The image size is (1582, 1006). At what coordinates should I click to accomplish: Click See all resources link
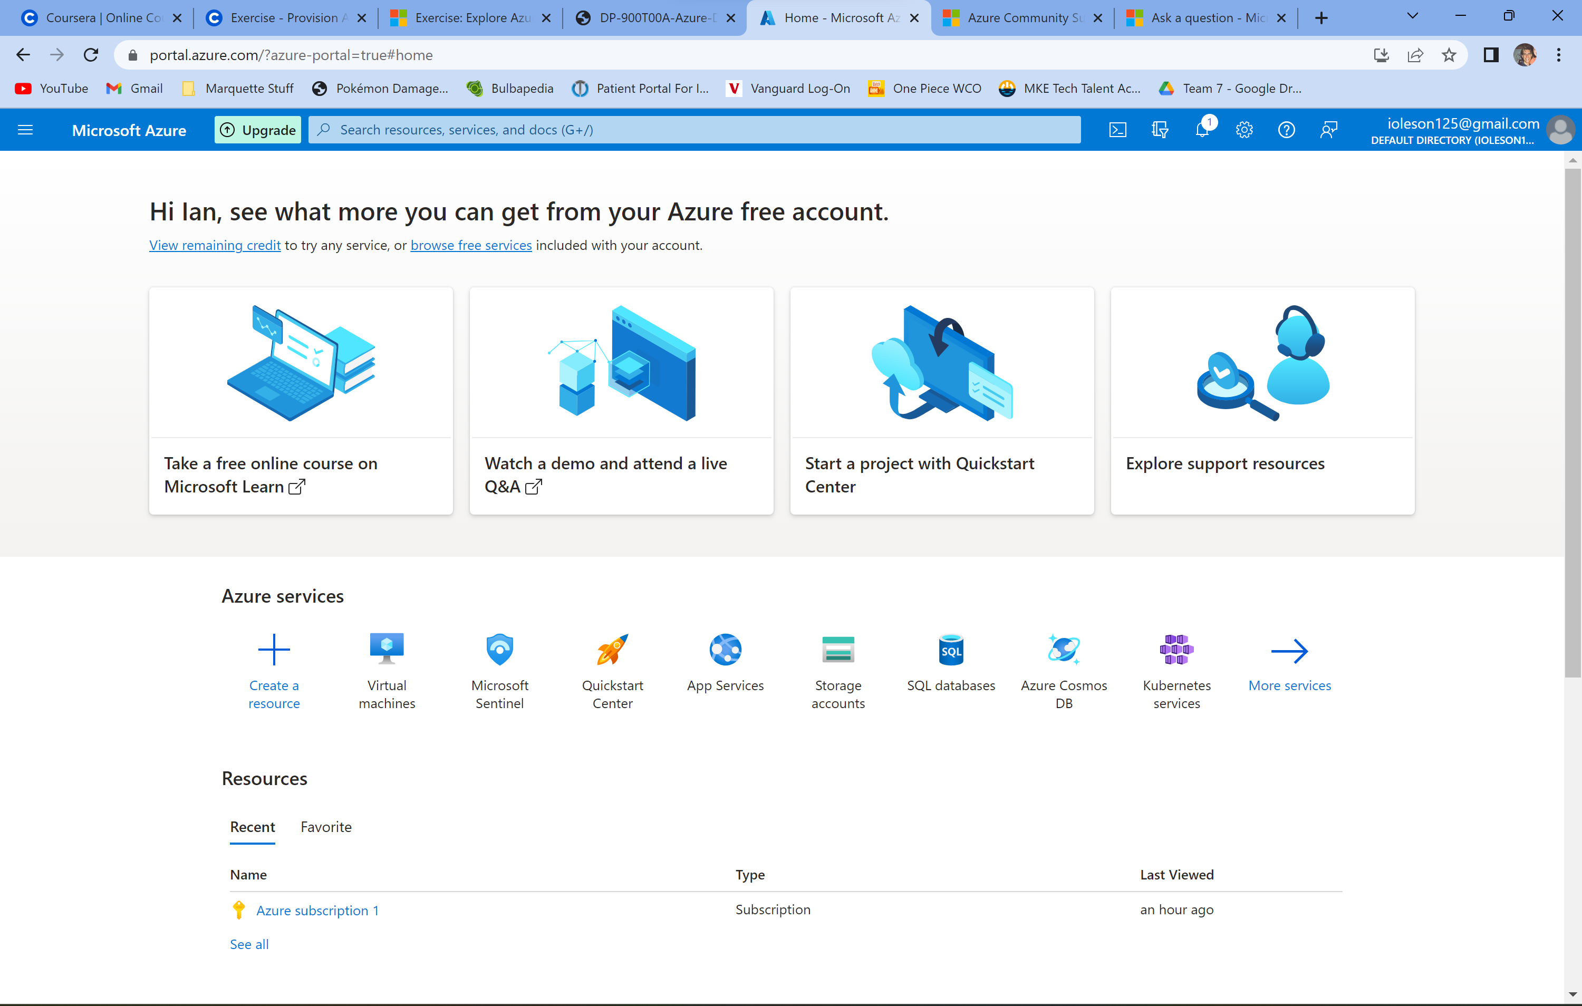(249, 944)
